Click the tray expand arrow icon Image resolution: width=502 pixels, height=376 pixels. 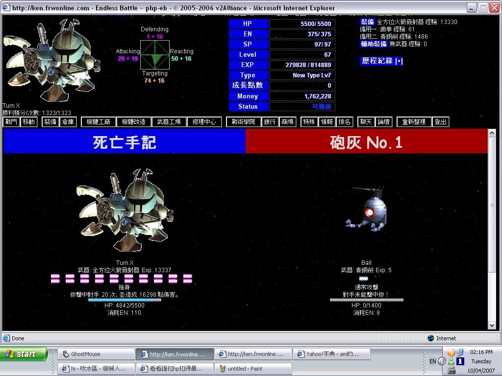[x=442, y=361]
